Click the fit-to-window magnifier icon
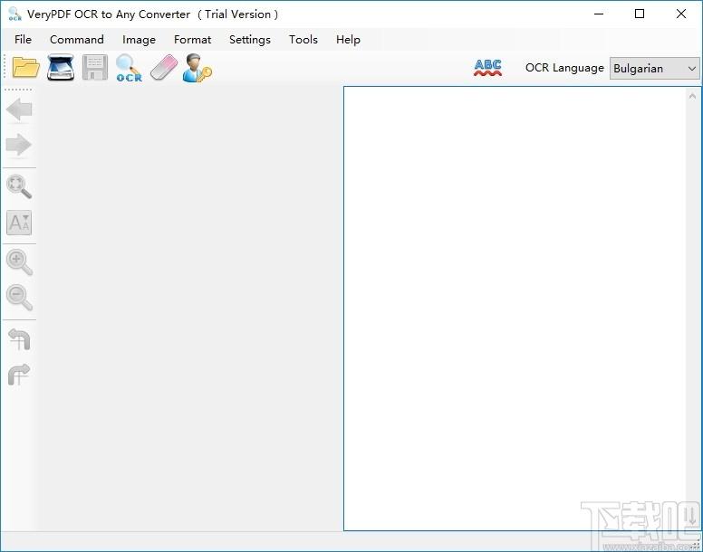This screenshot has height=552, width=703. 19,186
